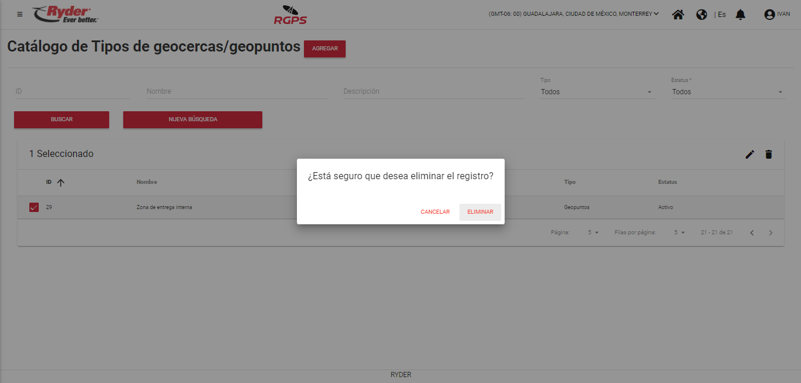Viewport: 801px width, 383px height.
Task: Click the AGREGAR button
Action: [x=325, y=49]
